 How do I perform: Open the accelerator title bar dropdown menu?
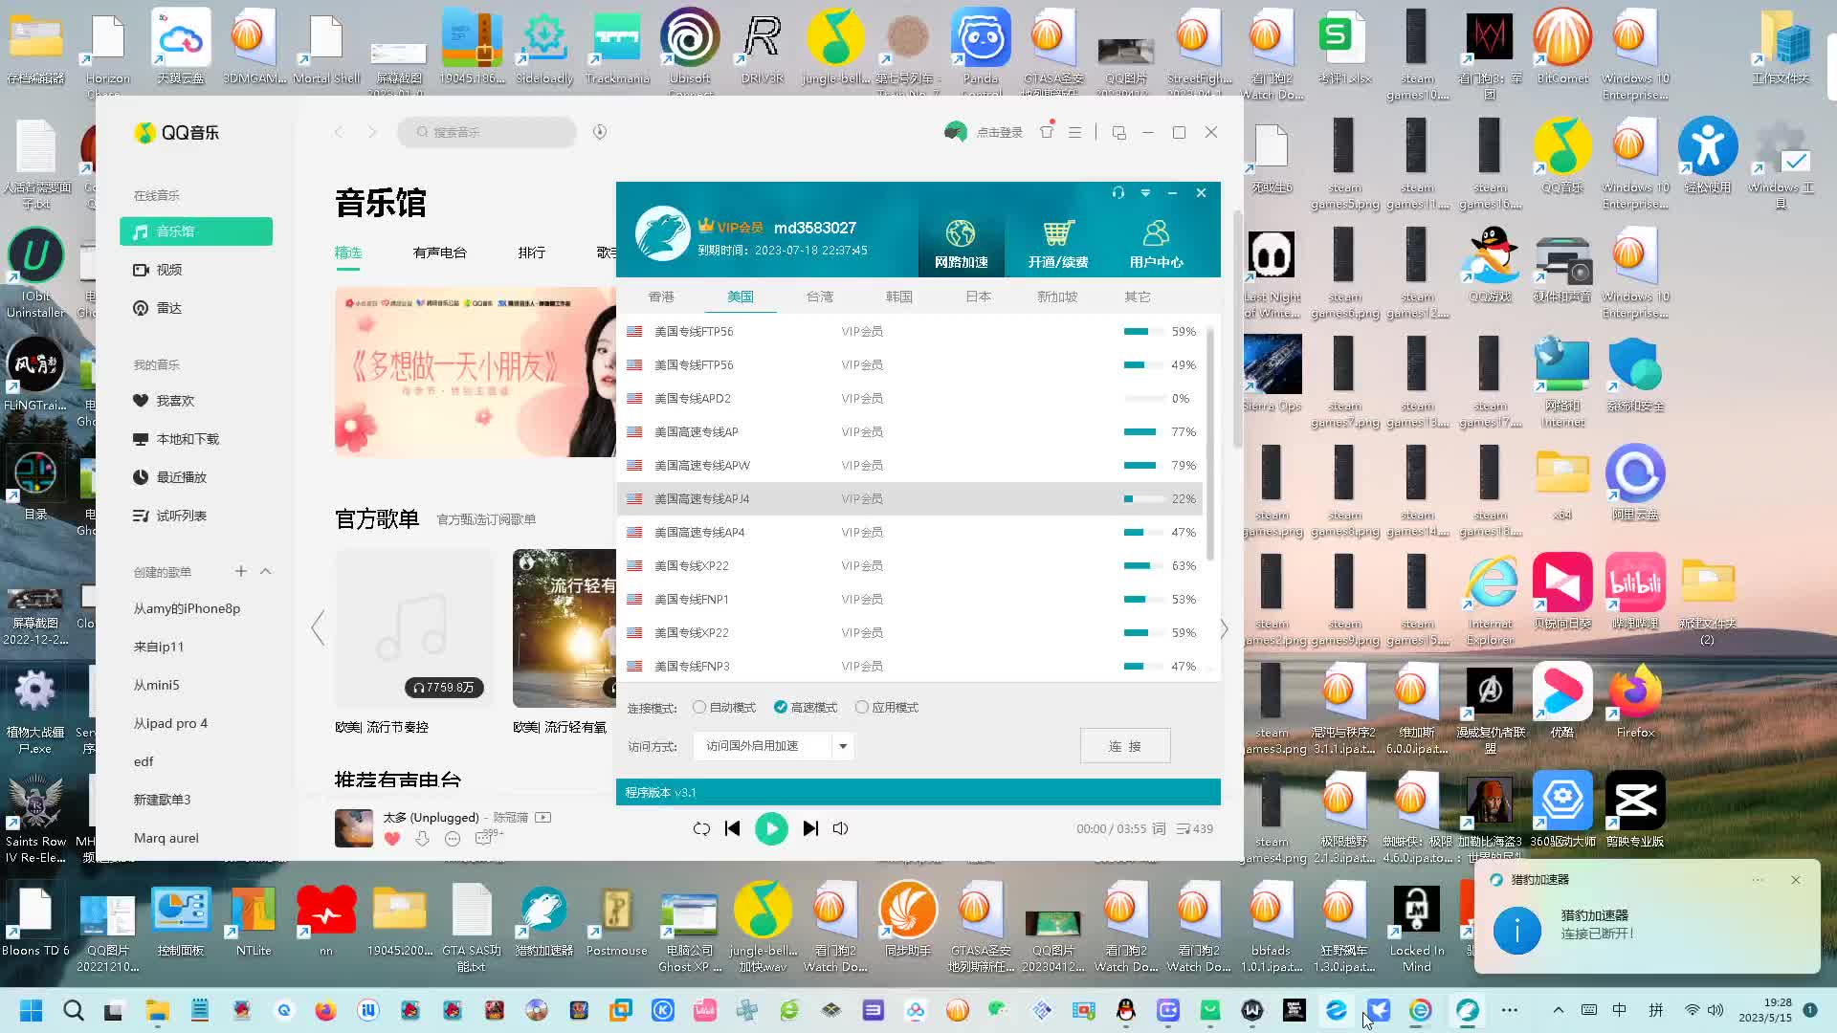(1145, 193)
